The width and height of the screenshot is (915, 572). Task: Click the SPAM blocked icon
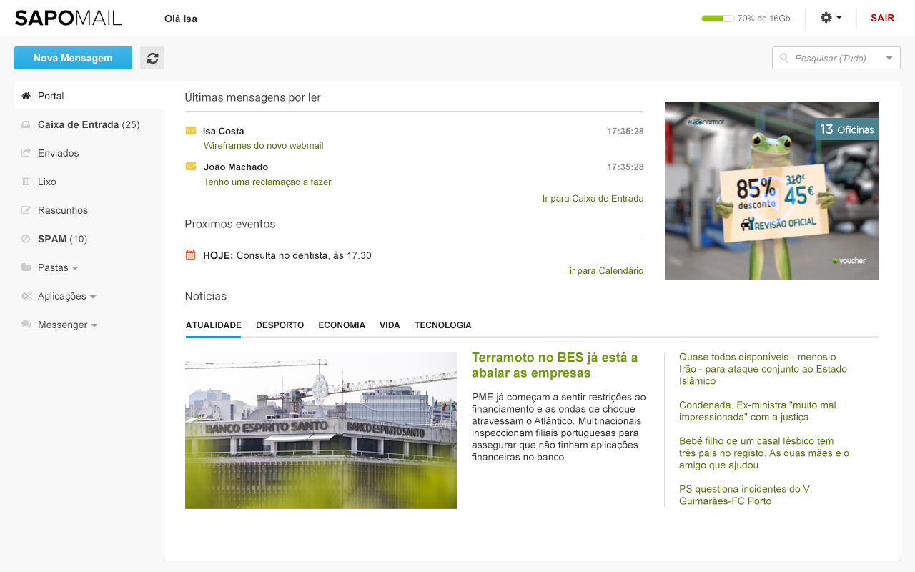[x=26, y=239]
